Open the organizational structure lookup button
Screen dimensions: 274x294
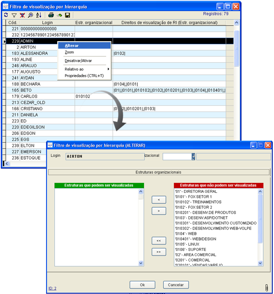pos(193,156)
